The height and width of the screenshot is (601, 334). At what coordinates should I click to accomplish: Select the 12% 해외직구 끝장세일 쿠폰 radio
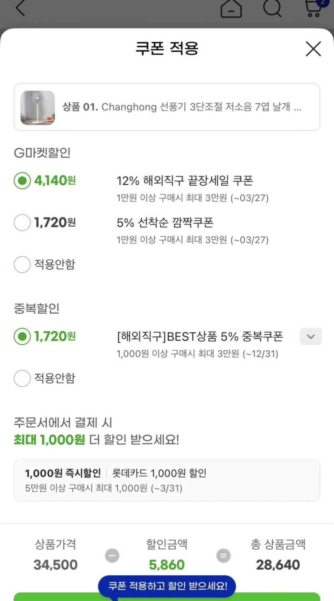(22, 181)
